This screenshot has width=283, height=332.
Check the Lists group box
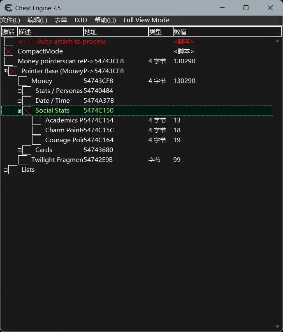click(13, 170)
